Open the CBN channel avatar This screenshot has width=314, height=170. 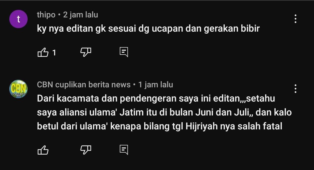tap(18, 89)
